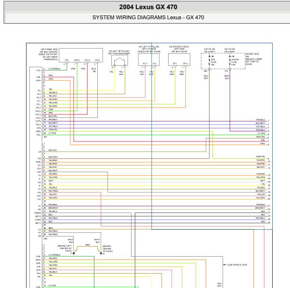Click "PNK/BLU" at pin 16 beside VUPL
The height and width of the screenshot is (288, 290).
coord(53,119)
